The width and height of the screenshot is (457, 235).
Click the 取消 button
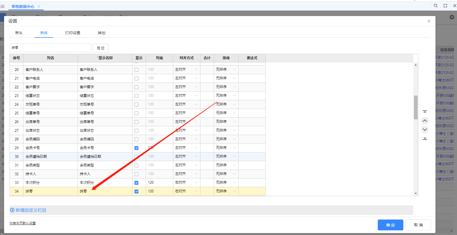pos(418,225)
